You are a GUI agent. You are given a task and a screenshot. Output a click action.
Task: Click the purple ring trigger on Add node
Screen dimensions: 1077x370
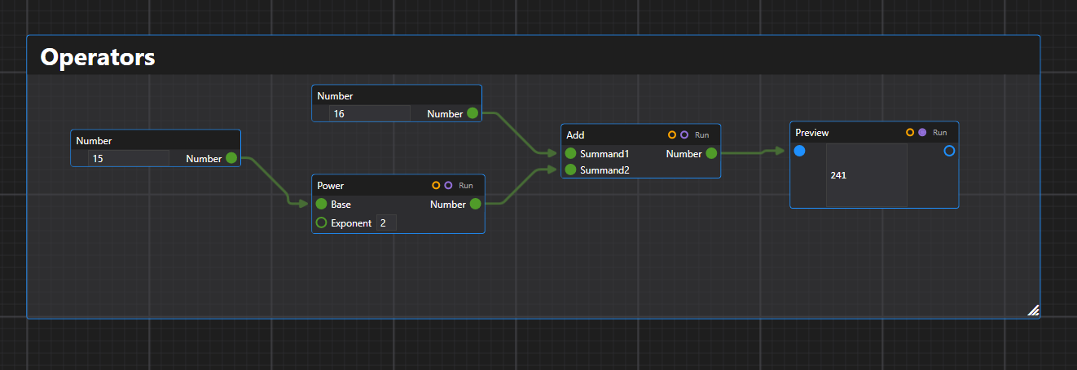684,134
